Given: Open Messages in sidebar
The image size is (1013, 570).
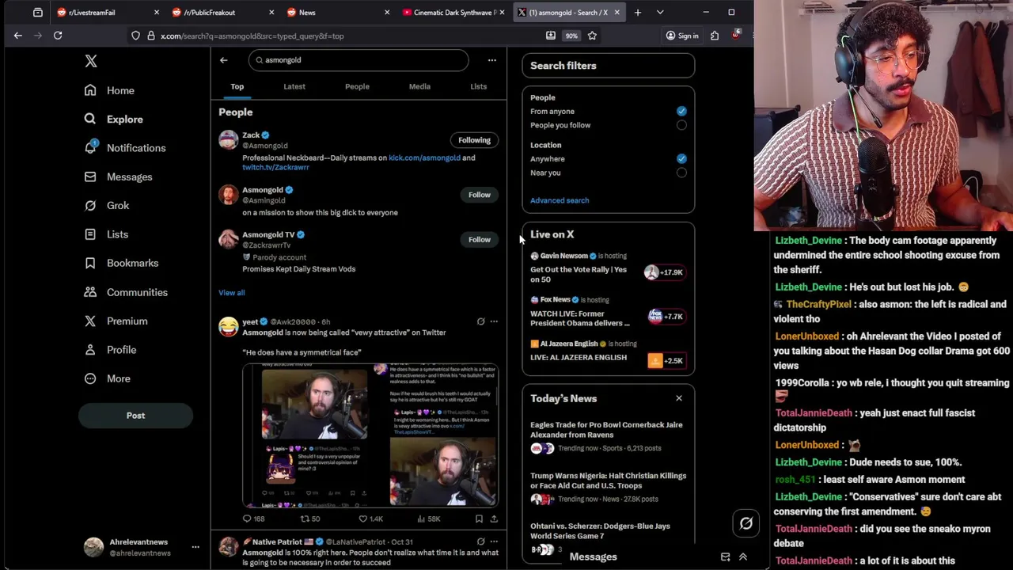Looking at the screenshot, I should pos(118,177).
